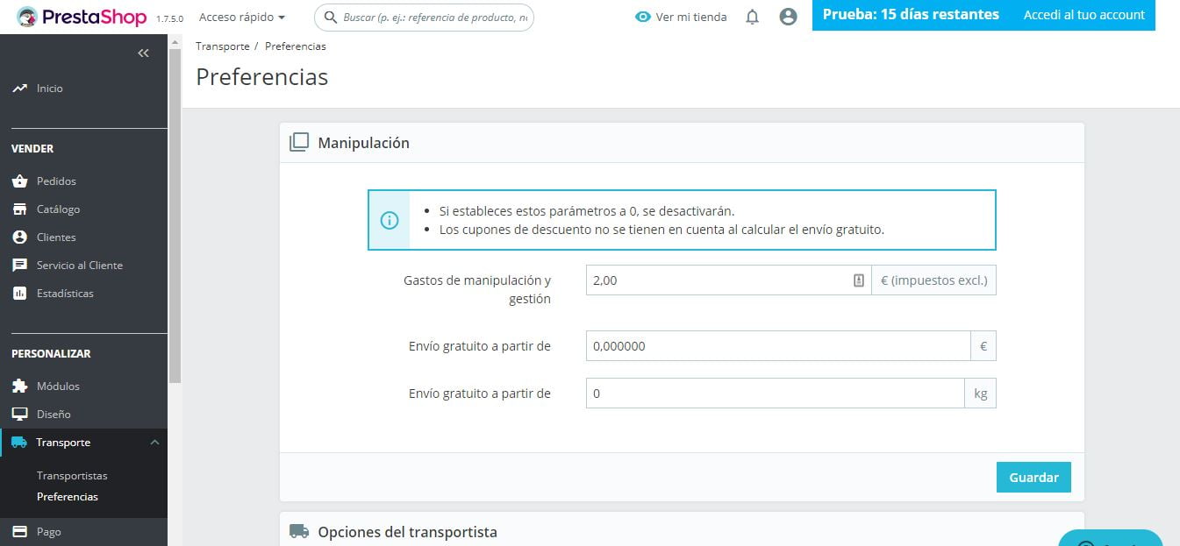Click inside the product search field
Image resolution: width=1180 pixels, height=546 pixels.
click(424, 17)
